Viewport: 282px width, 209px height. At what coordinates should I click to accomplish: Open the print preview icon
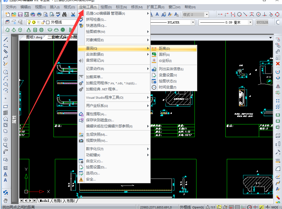tap(46, 14)
